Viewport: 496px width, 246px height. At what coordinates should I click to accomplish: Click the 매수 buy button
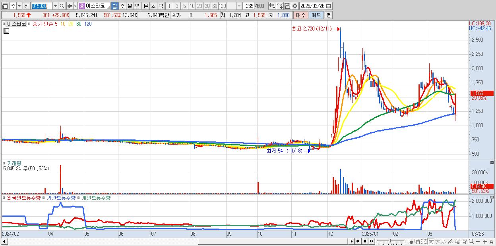tap(301, 15)
